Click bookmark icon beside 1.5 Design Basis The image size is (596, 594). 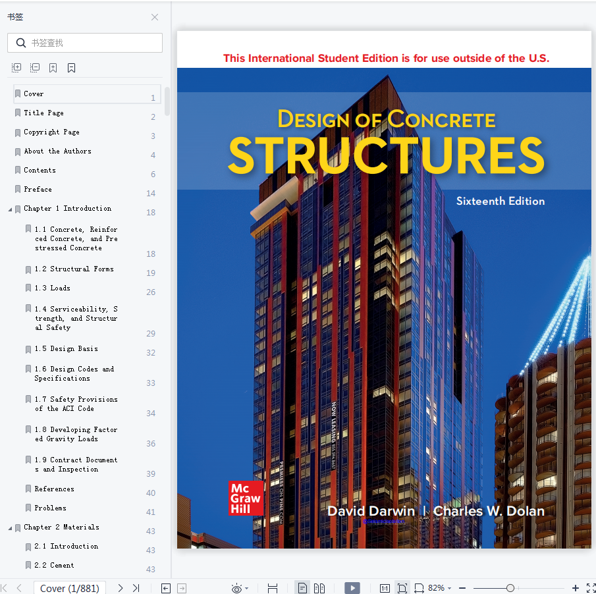28,349
